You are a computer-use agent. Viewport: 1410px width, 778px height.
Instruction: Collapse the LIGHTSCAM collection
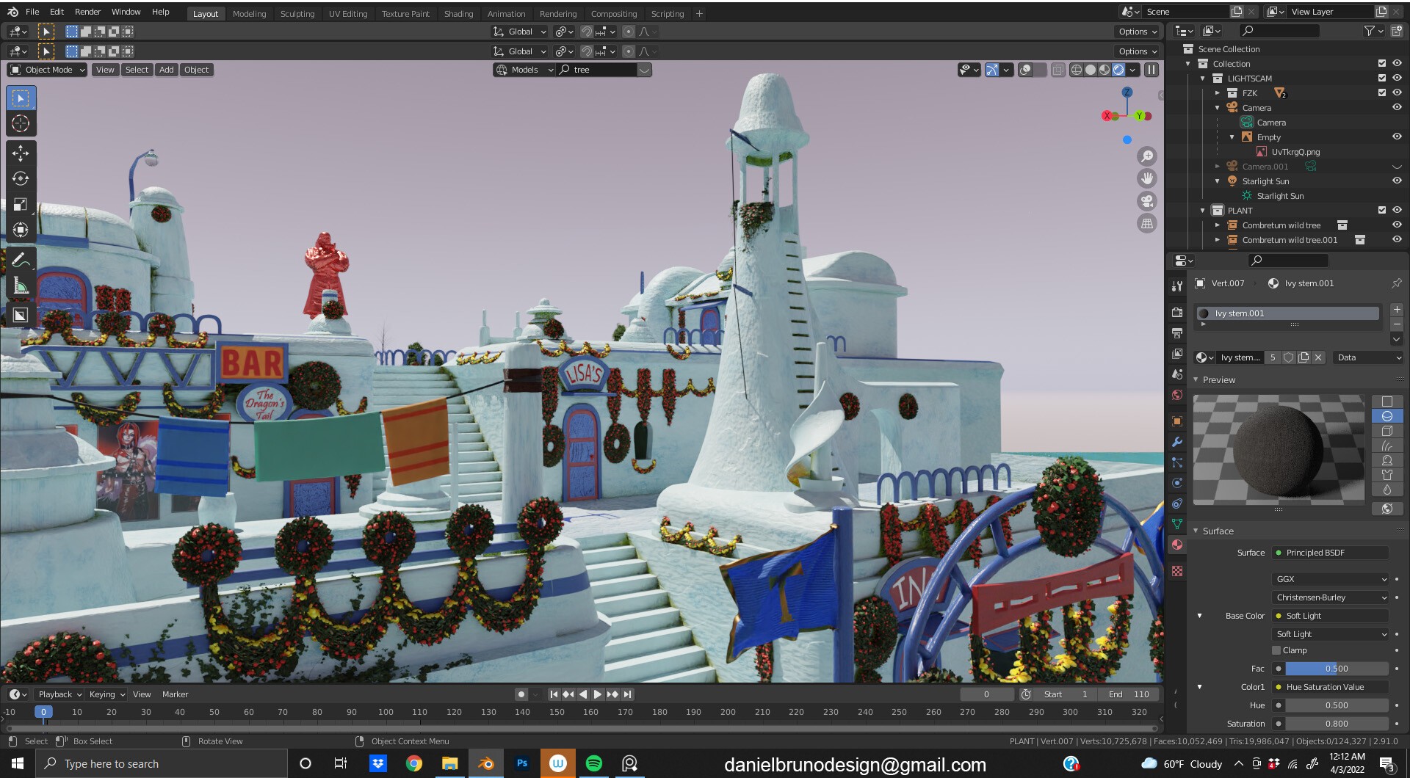point(1203,79)
